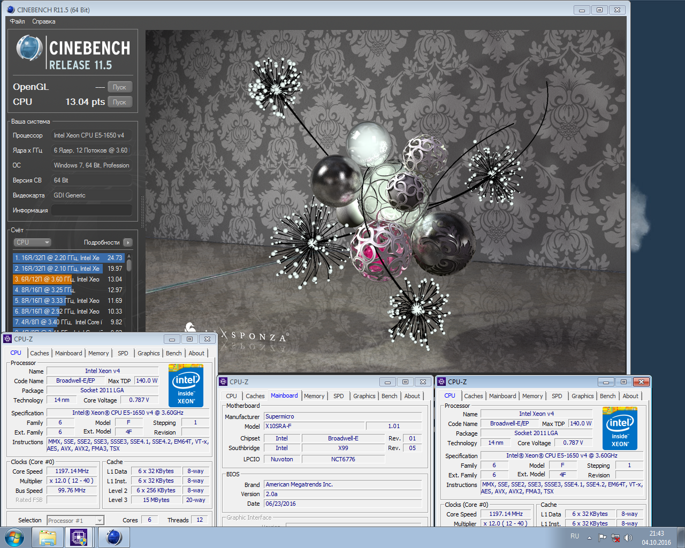The height and width of the screenshot is (548, 685).
Task: Click the X10SRA-F model field
Action: click(314, 426)
